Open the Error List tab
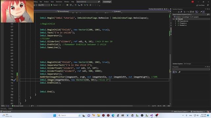The width and height of the screenshot is (211, 118). tap(3, 108)
